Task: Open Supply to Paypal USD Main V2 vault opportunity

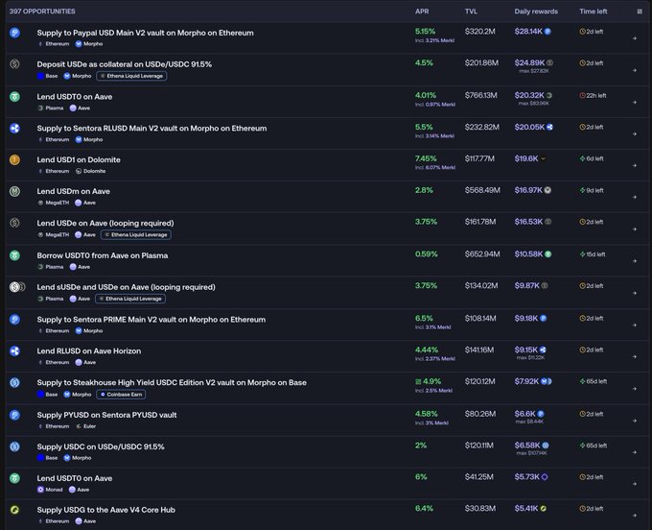Action: click(145, 33)
